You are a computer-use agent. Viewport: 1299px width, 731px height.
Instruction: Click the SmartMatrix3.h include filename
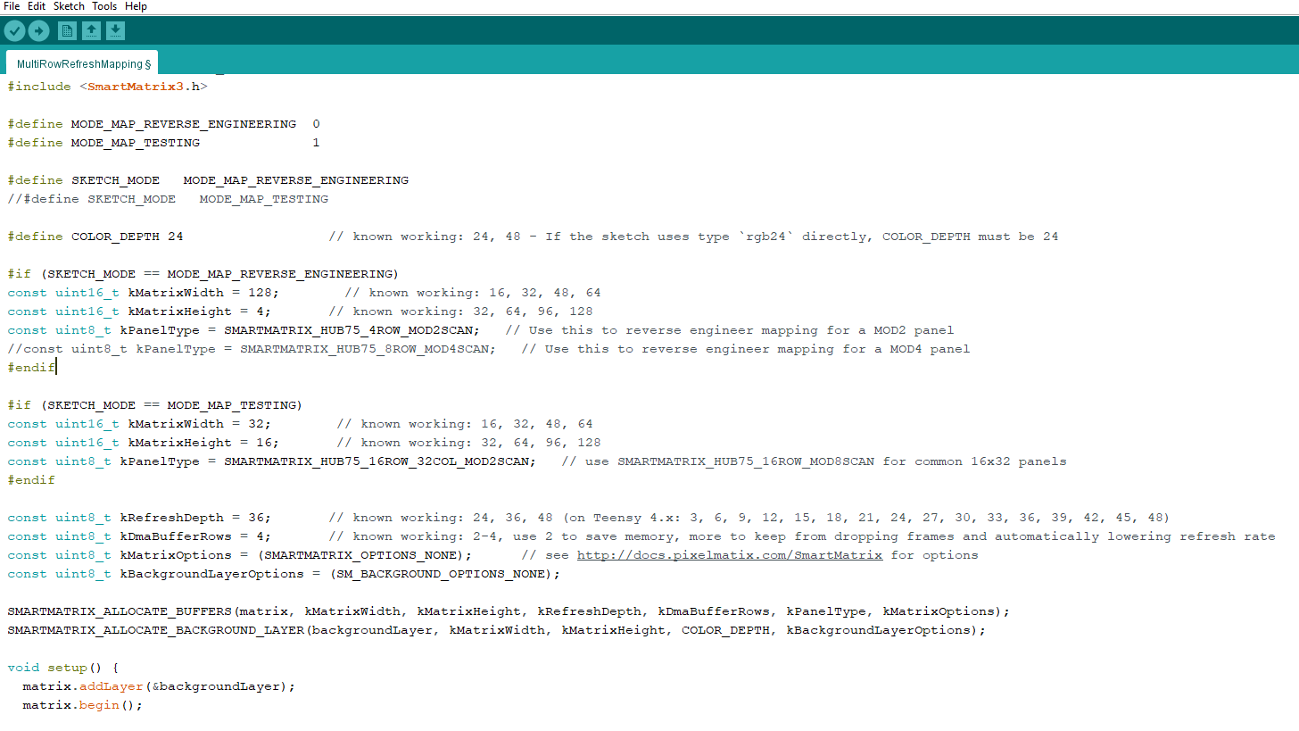click(145, 86)
